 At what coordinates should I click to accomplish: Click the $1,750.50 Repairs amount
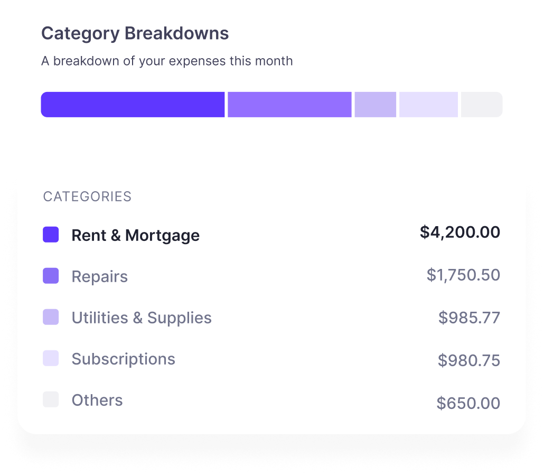(x=464, y=275)
